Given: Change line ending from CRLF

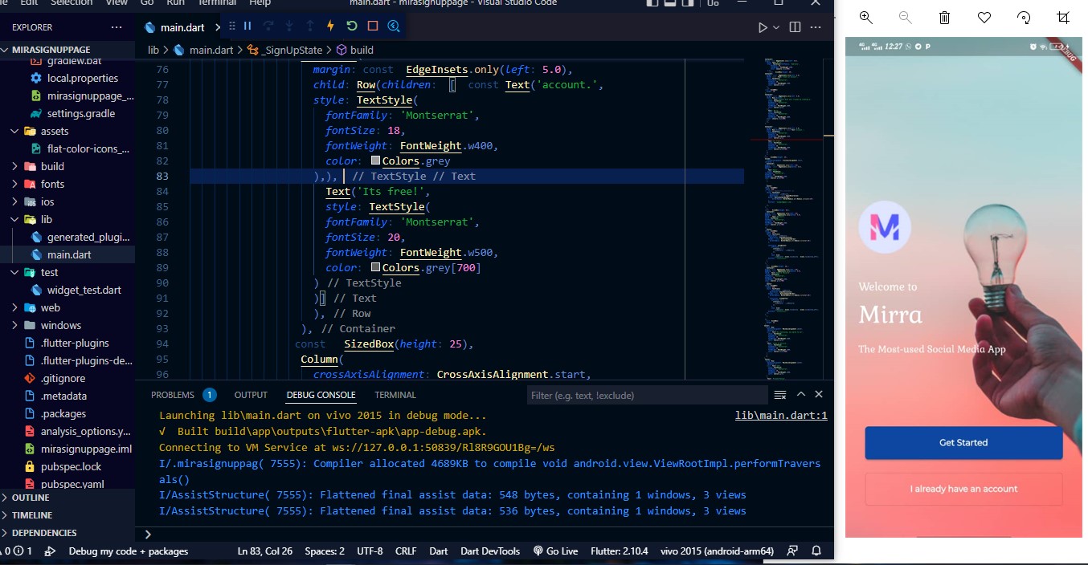Looking at the screenshot, I should click(x=406, y=551).
